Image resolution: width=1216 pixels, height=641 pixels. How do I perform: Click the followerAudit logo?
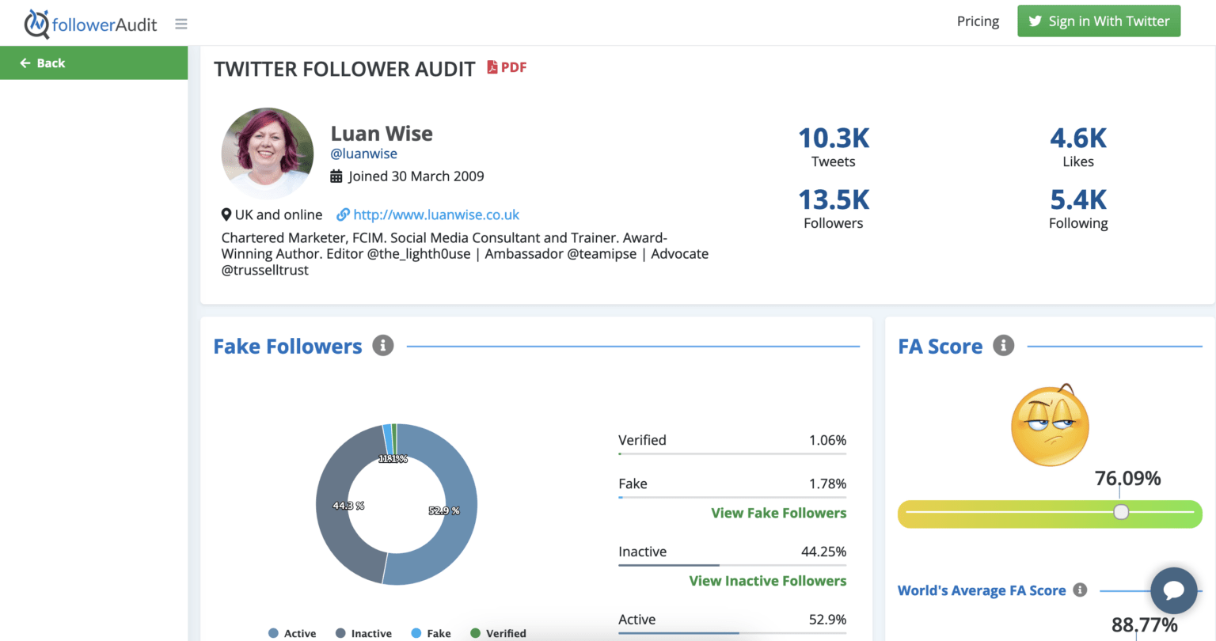(90, 23)
